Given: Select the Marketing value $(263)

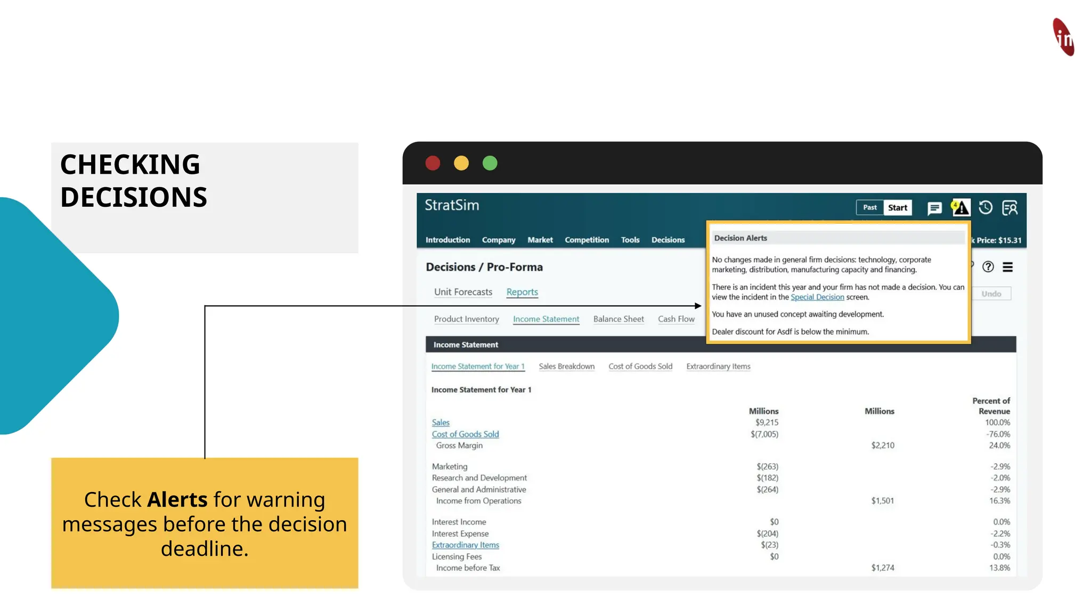Looking at the screenshot, I should tap(767, 466).
